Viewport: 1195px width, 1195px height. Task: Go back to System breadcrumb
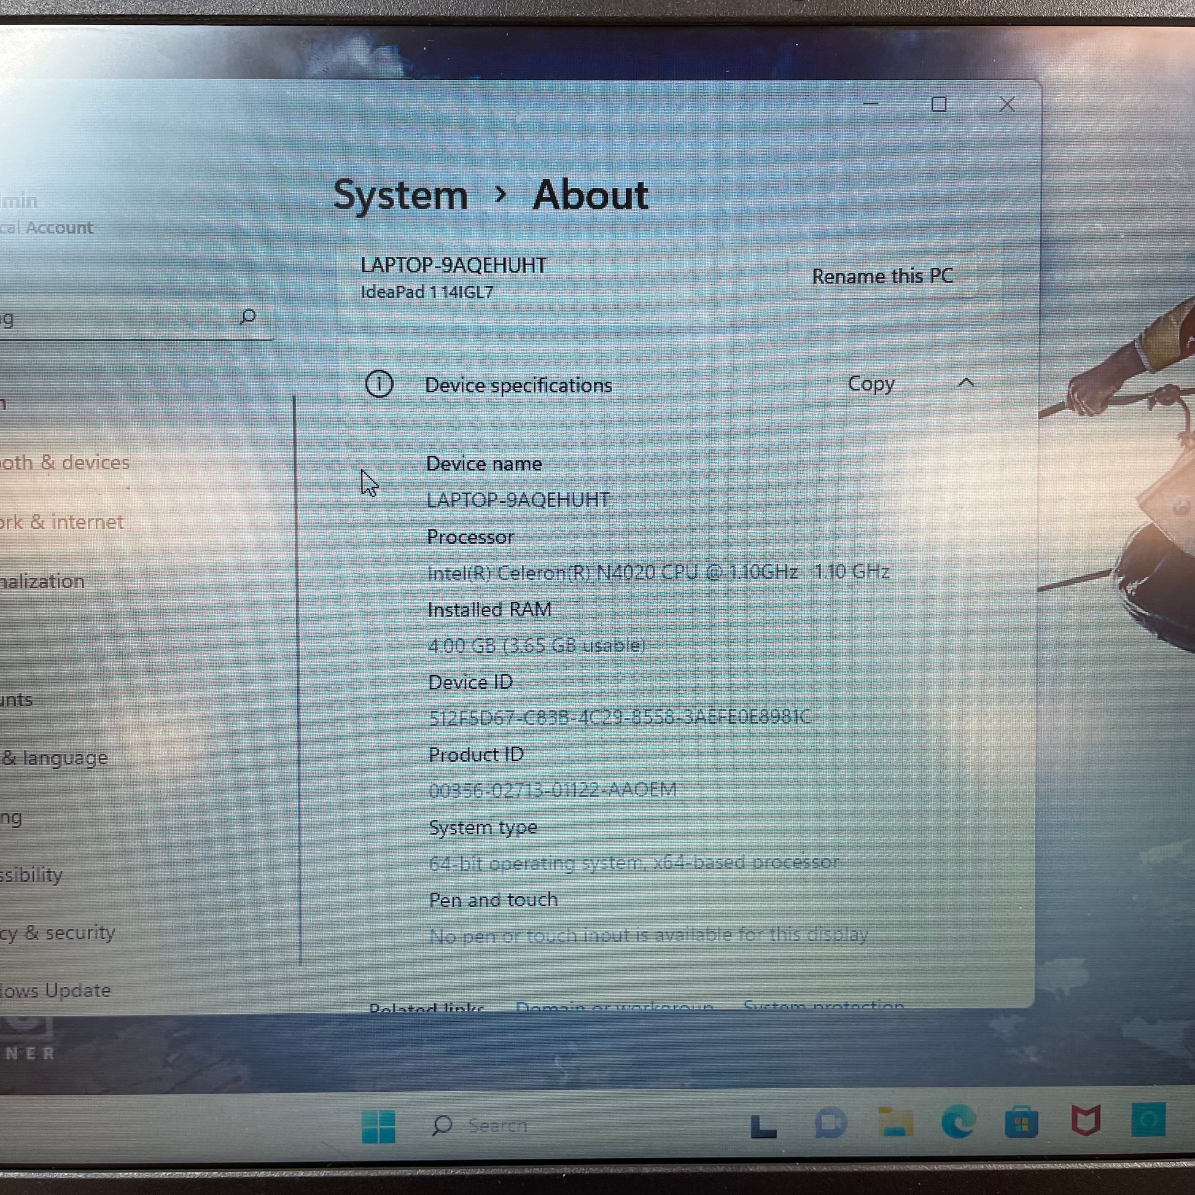[x=400, y=195]
